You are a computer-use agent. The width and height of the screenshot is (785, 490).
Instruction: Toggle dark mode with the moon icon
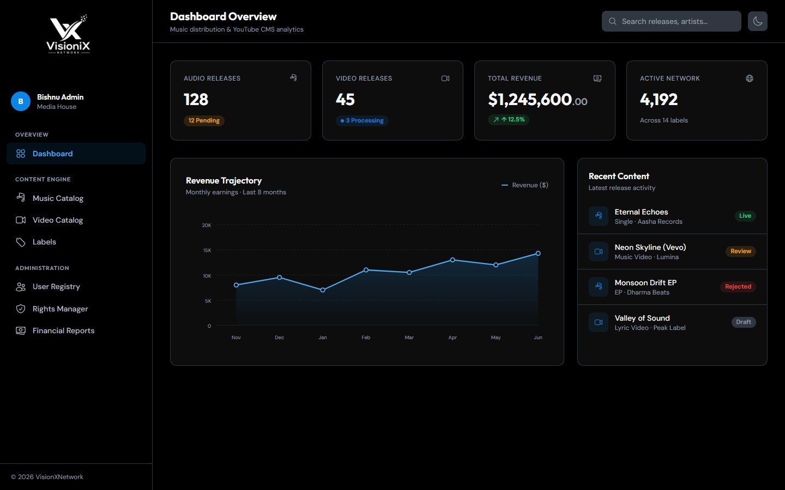(x=758, y=21)
